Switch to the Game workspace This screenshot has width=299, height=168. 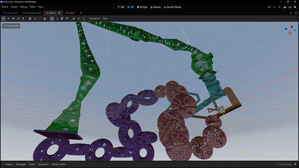(x=156, y=7)
